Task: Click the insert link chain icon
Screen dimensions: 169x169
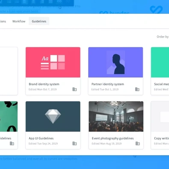Action: (59, 1)
